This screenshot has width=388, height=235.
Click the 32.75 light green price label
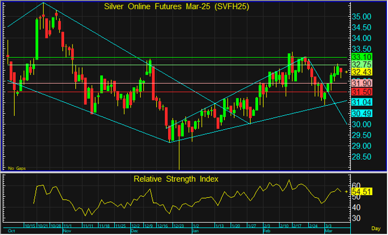[x=362, y=65]
